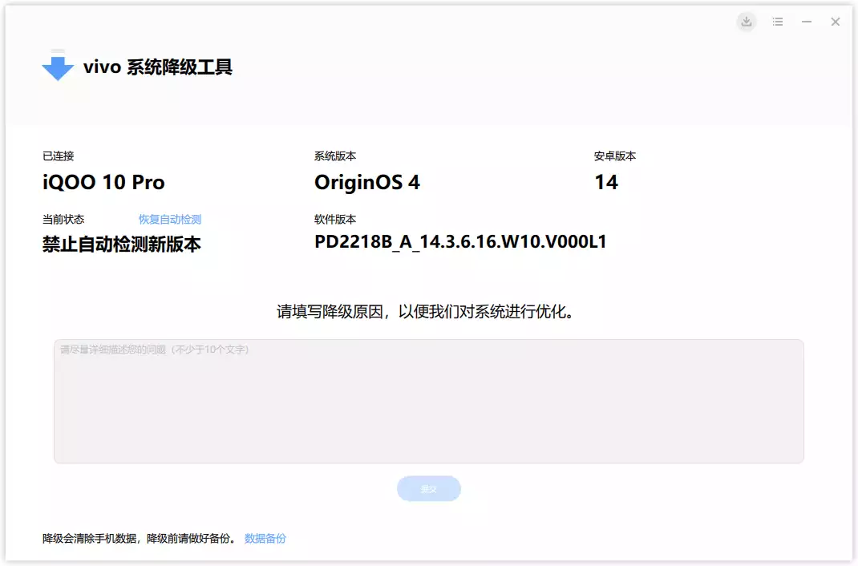Click the 安卓版本 label
This screenshot has width=858, height=566.
[x=615, y=156]
